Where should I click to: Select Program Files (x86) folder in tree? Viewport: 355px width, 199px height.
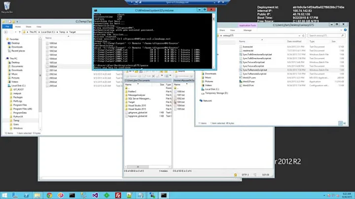[23, 109]
